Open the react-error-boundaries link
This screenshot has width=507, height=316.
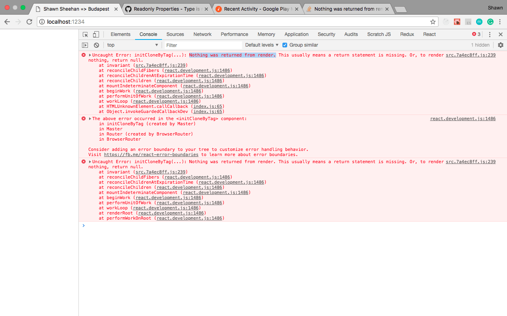coord(151,155)
